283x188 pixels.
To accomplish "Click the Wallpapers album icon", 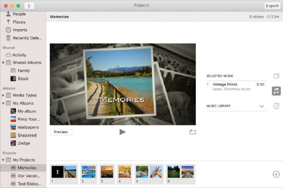I will pos(13,127).
